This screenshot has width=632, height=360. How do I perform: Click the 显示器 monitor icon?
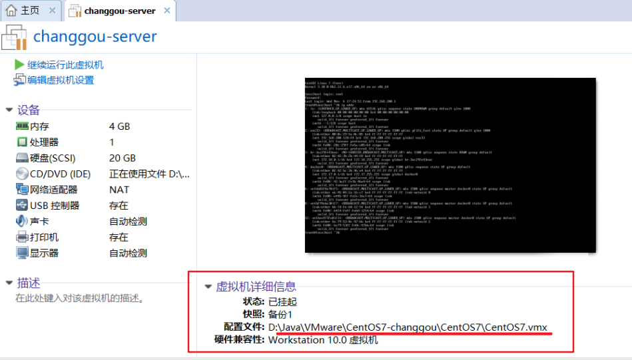[22, 253]
